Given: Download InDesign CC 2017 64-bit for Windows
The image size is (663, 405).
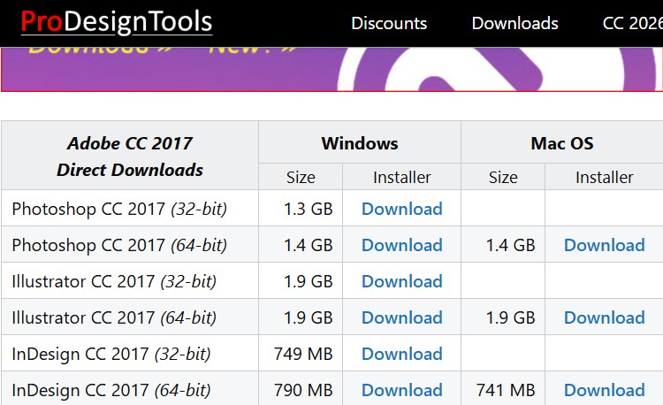Looking at the screenshot, I should pyautogui.click(x=402, y=390).
